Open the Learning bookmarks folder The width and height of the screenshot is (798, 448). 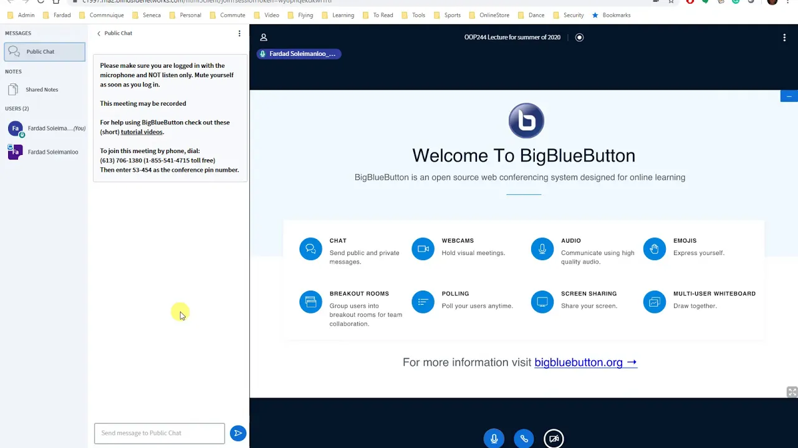pyautogui.click(x=338, y=15)
